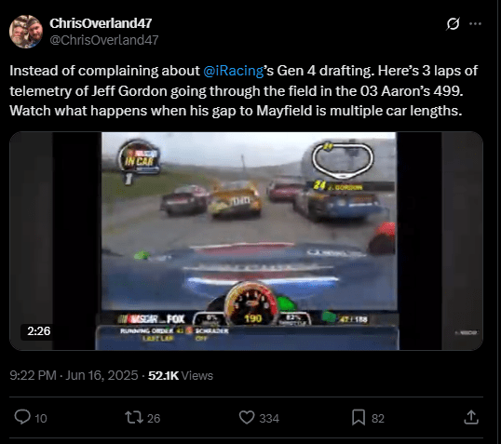Open the ChrisOverland47 display name
The height and width of the screenshot is (444, 501).
(x=101, y=23)
